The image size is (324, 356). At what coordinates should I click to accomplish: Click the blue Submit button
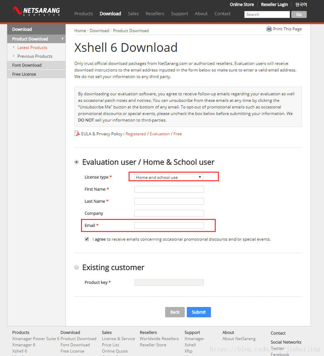point(199,312)
